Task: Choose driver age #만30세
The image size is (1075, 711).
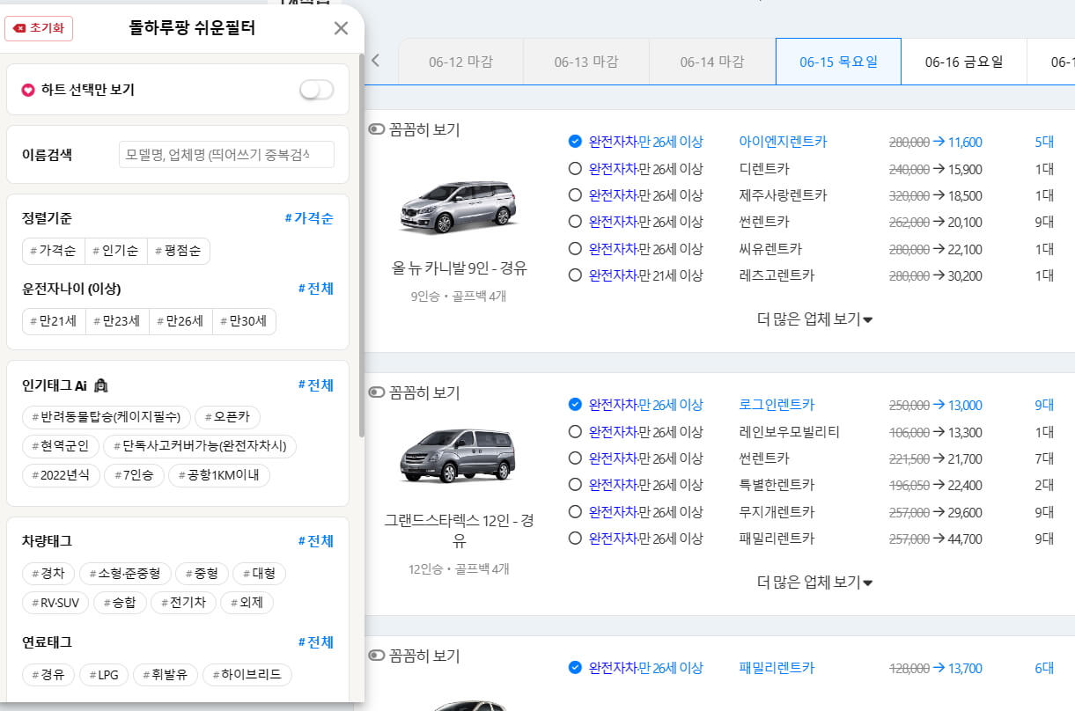Action: tap(244, 321)
